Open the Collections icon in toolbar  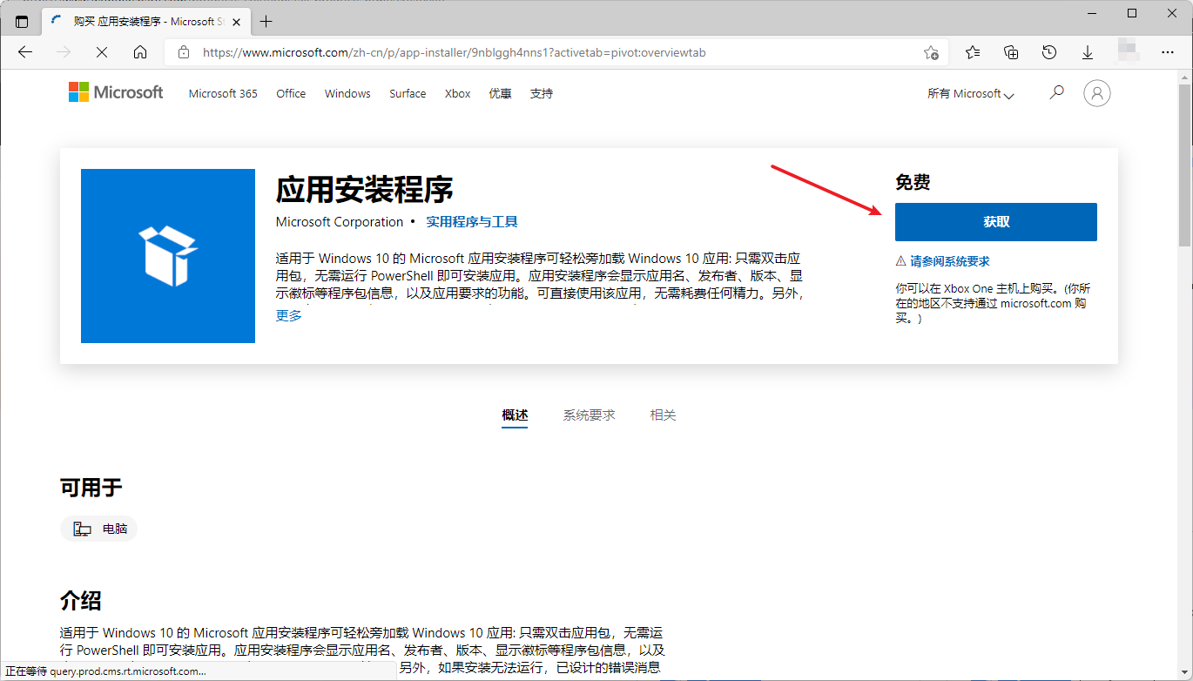tap(1011, 52)
